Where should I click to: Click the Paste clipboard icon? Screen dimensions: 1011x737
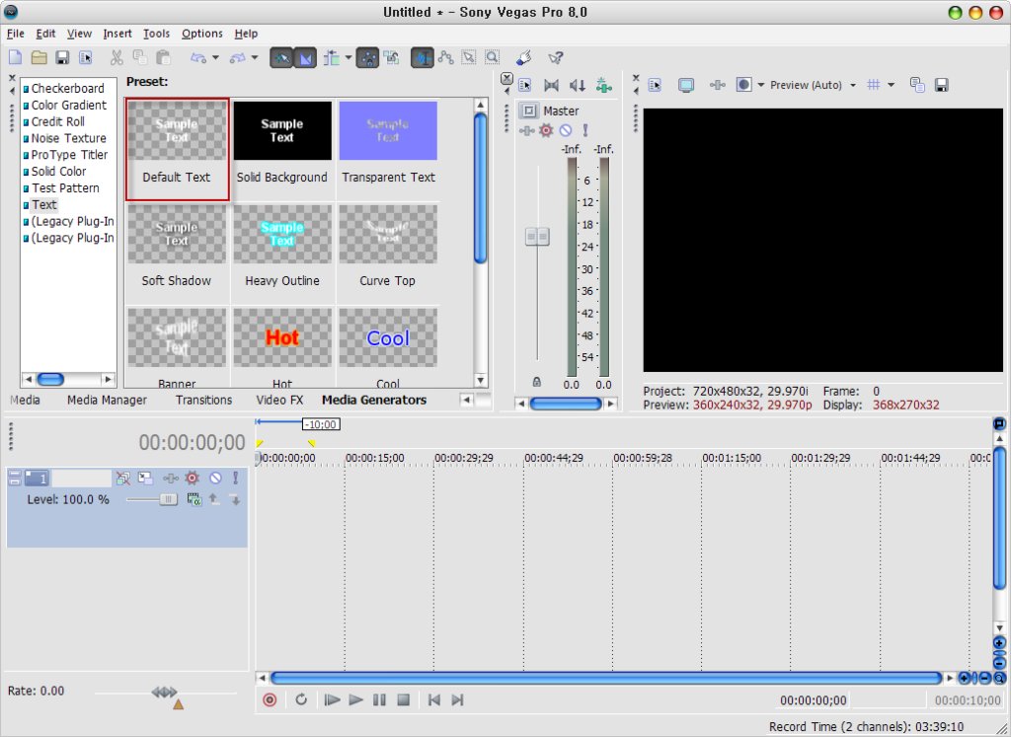click(164, 57)
